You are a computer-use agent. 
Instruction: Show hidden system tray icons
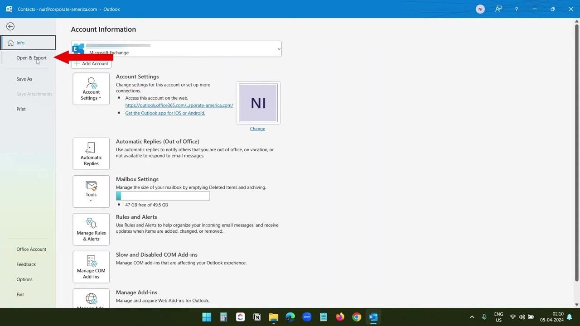[472, 317]
